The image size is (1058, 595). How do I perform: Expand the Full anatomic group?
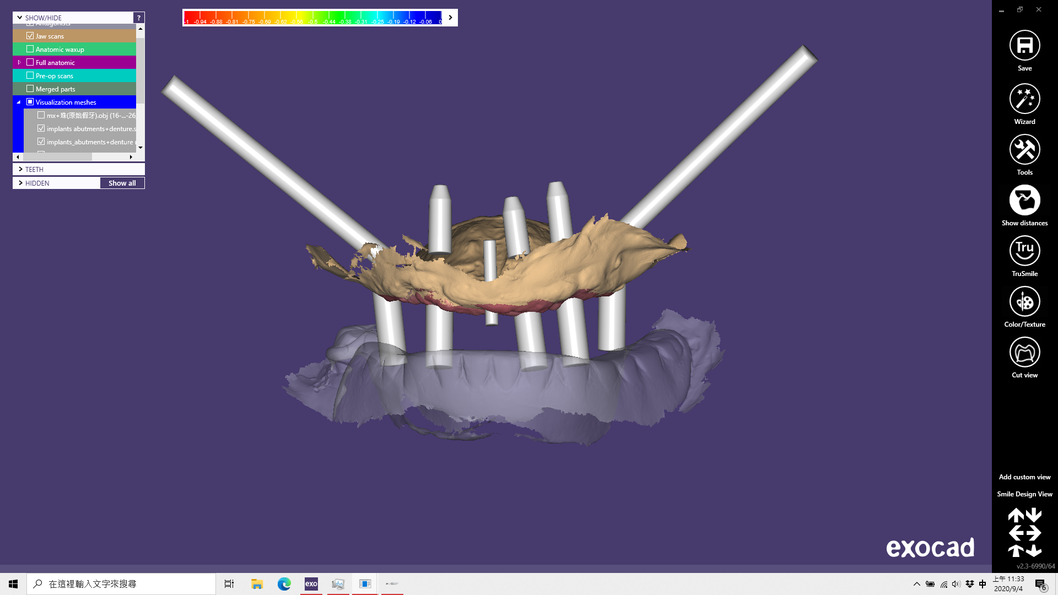[19, 62]
